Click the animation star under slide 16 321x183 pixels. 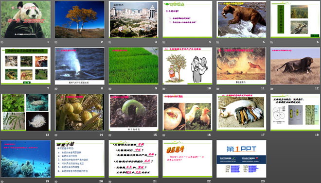click(164, 135)
